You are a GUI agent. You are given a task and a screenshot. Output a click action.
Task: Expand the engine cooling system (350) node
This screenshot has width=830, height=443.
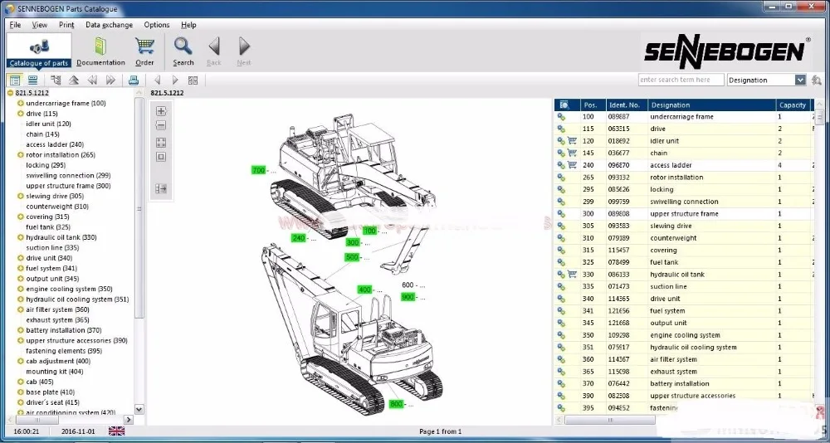(21, 289)
